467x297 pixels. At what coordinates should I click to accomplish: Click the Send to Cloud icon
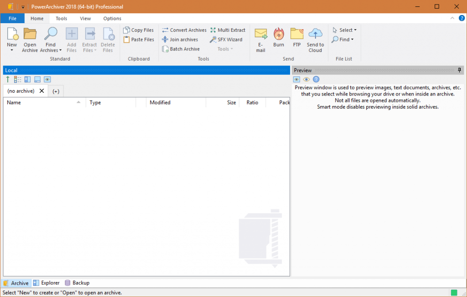[315, 35]
